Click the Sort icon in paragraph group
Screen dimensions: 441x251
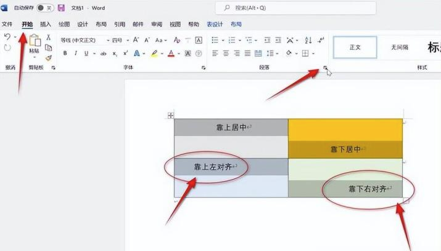click(308, 40)
